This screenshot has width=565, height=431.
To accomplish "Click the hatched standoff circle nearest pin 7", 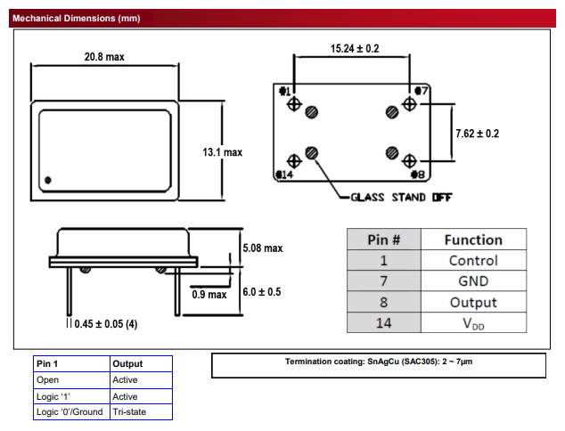I will click(x=391, y=112).
